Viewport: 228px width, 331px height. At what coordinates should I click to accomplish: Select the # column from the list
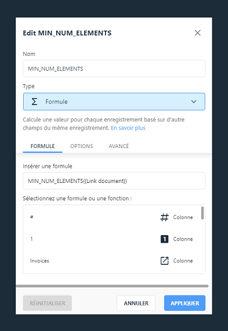coord(111,217)
